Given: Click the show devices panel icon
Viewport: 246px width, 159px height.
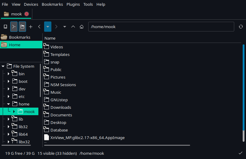Looking at the screenshot, I should 5,27.
